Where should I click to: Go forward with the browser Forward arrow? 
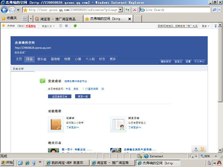tap(12, 10)
